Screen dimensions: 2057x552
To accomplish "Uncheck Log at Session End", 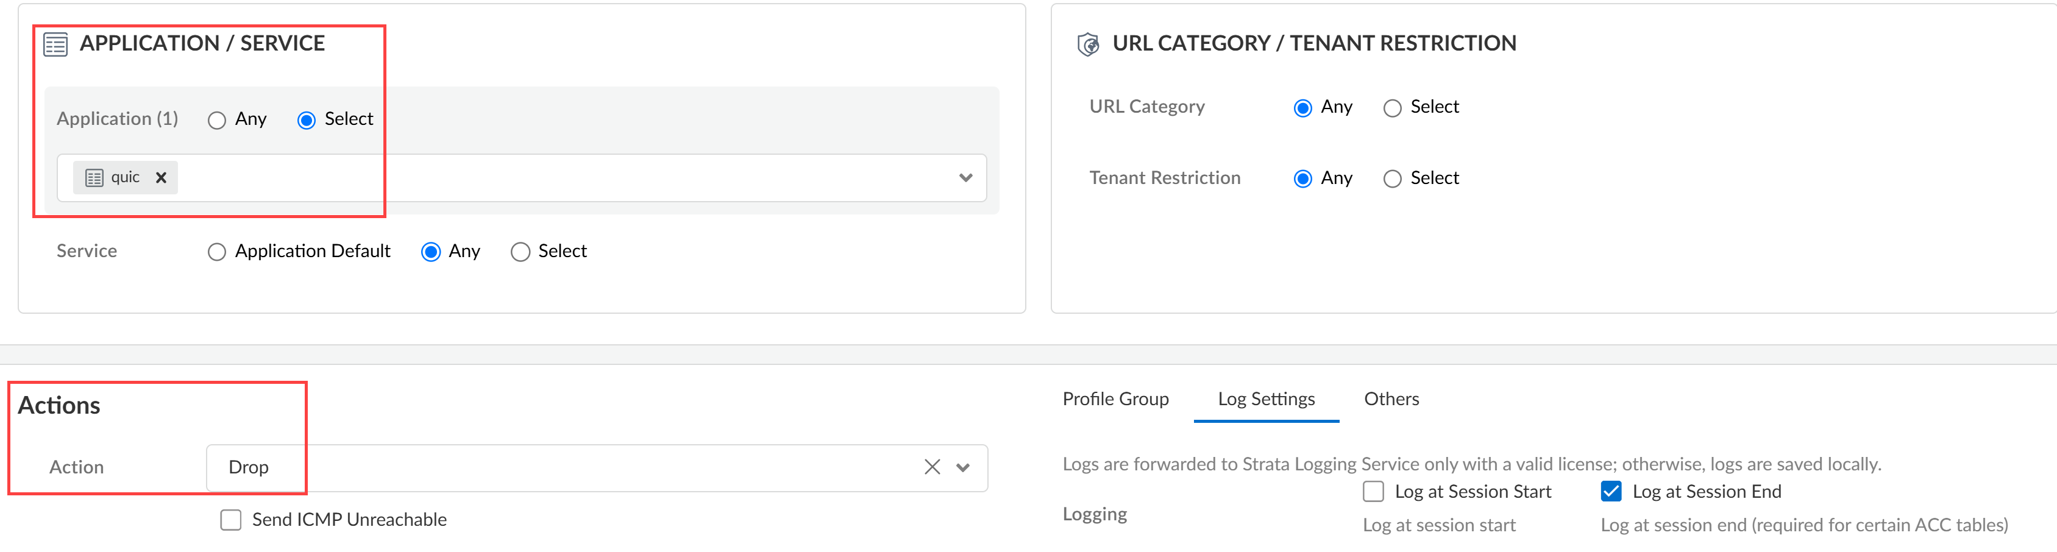I will click(1611, 492).
